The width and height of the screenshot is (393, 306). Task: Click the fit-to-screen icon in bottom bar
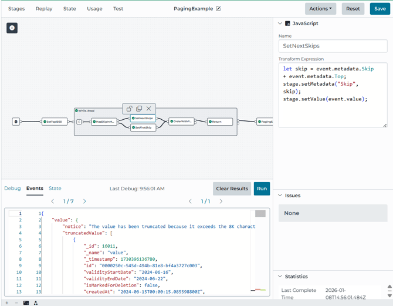[x=26, y=303]
